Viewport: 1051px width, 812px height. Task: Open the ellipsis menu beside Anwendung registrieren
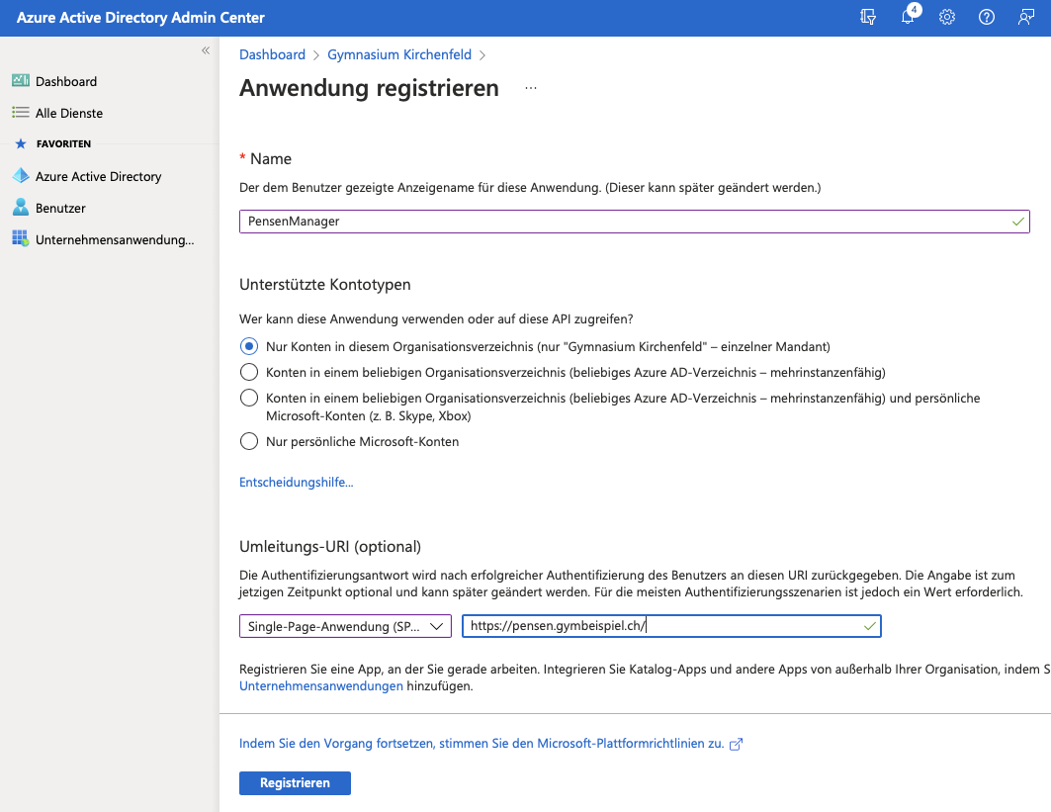(x=531, y=88)
